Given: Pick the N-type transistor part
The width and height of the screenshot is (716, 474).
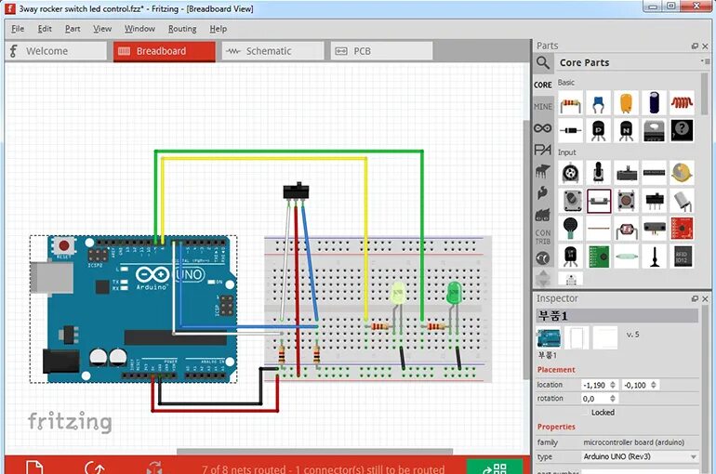Looking at the screenshot, I should (x=626, y=130).
